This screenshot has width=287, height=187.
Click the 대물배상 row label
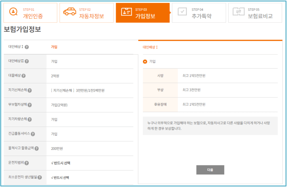click(14, 75)
